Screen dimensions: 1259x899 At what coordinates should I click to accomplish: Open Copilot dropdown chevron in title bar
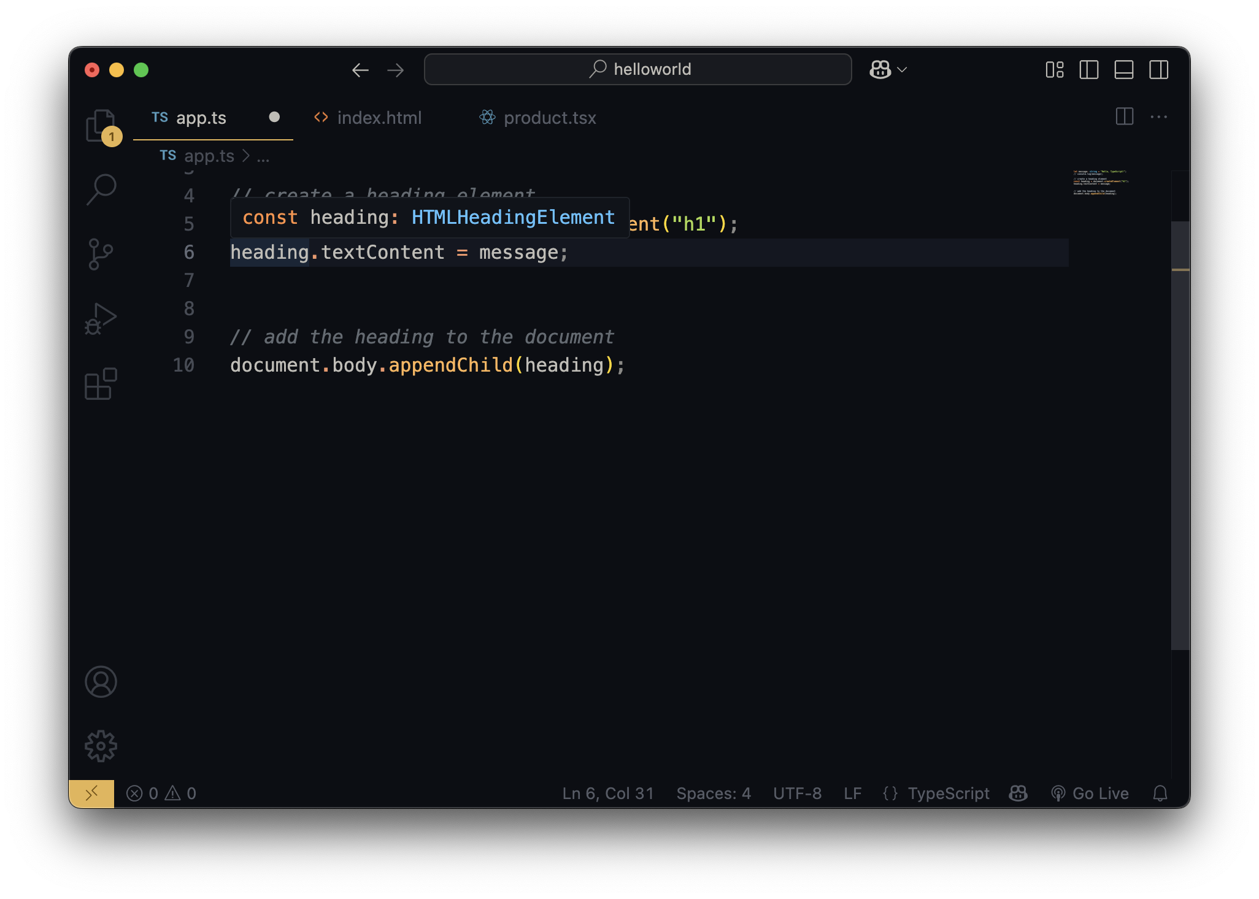coord(902,70)
